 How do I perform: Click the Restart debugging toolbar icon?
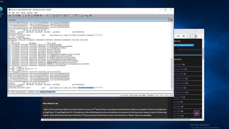pyautogui.click(x=26, y=16)
